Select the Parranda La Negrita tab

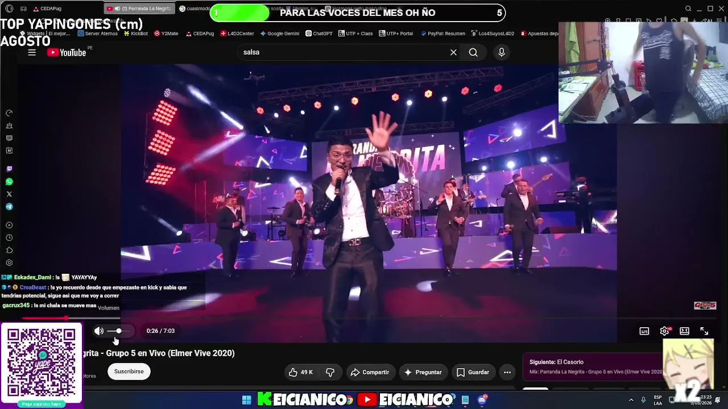click(139, 9)
